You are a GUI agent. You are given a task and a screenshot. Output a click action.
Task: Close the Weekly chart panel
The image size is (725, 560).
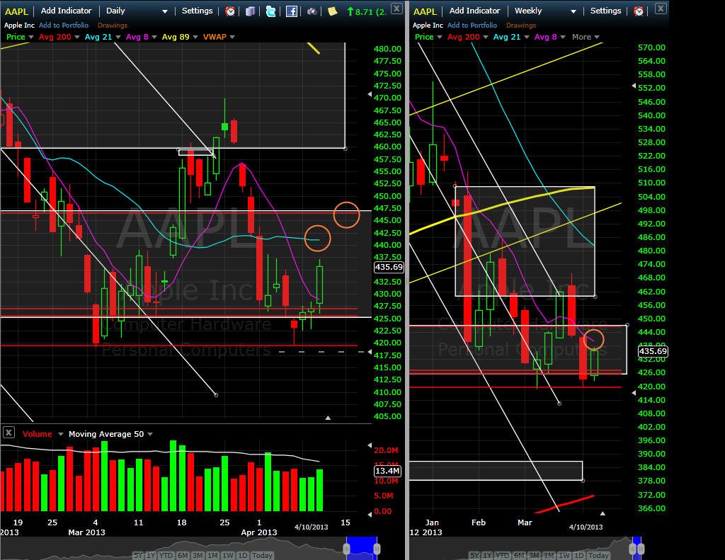pyautogui.click(x=661, y=8)
